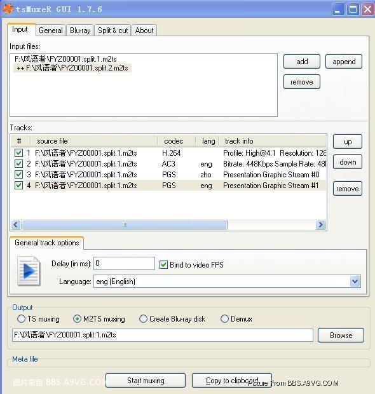Uncheck track 2 AC3 checkbox
375x394 pixels.
coord(18,163)
